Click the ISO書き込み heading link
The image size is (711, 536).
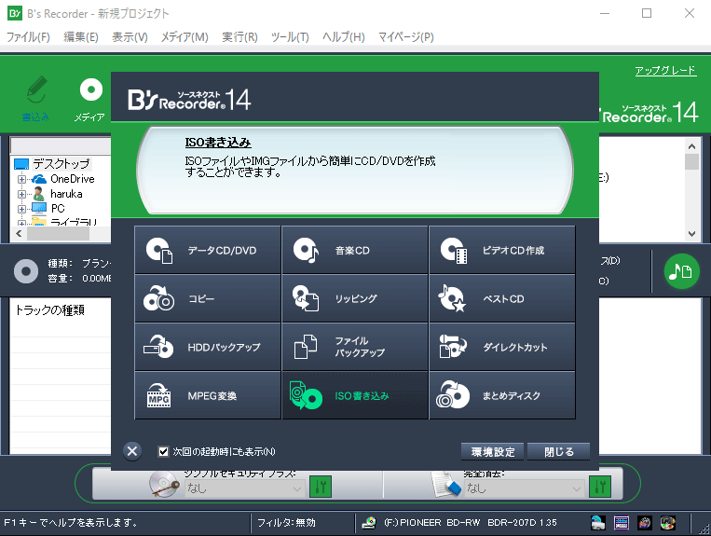[218, 143]
